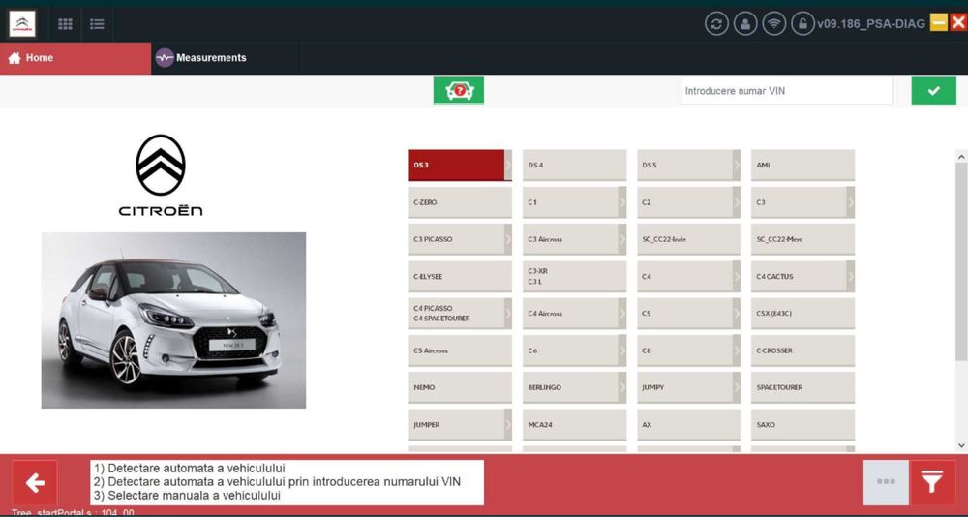Image resolution: width=968 pixels, height=517 pixels.
Task: Expand the C2 chevron
Action: 737,202
